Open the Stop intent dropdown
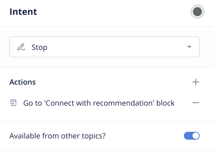The image size is (214, 154). (x=104, y=47)
